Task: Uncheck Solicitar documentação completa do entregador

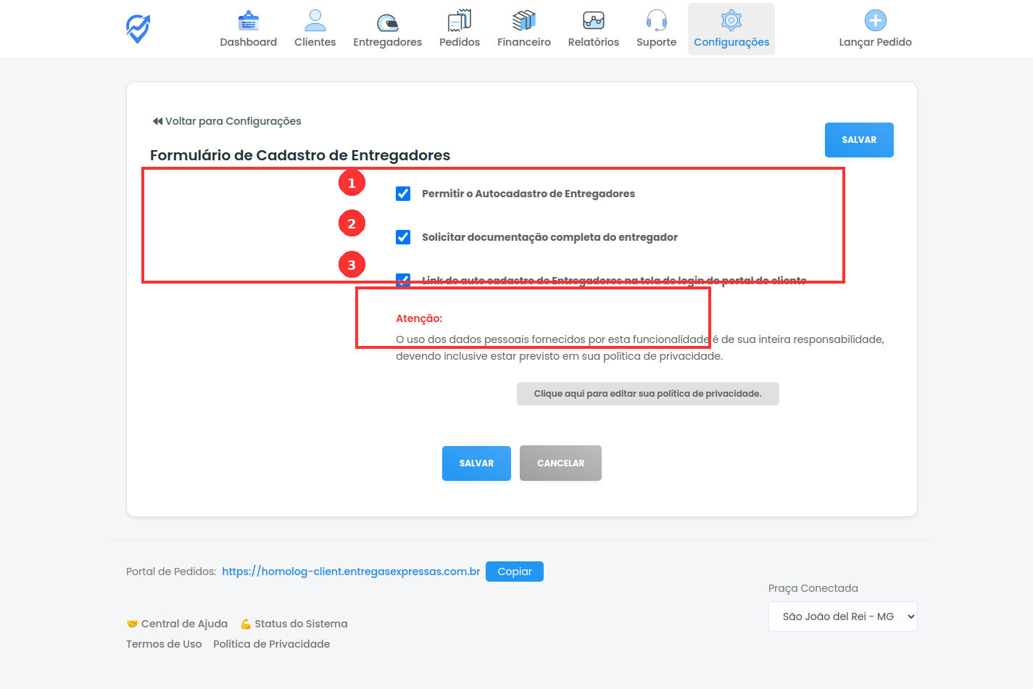Action: [402, 237]
